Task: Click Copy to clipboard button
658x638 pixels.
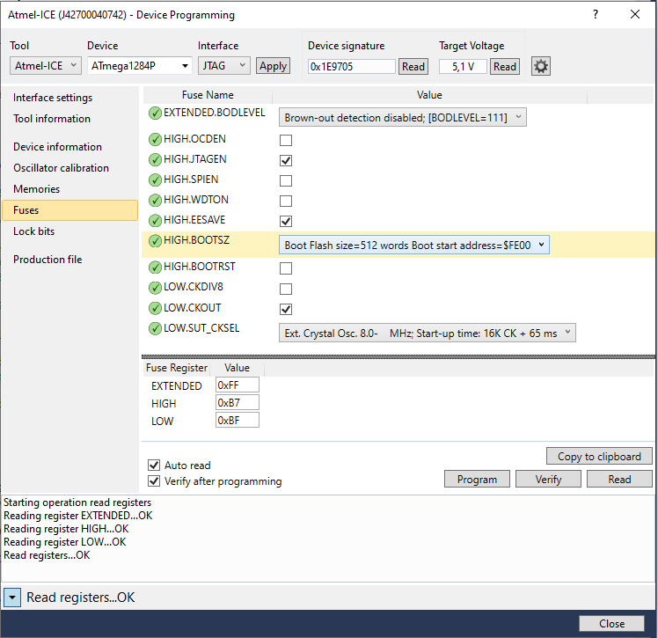Action: pyautogui.click(x=599, y=456)
